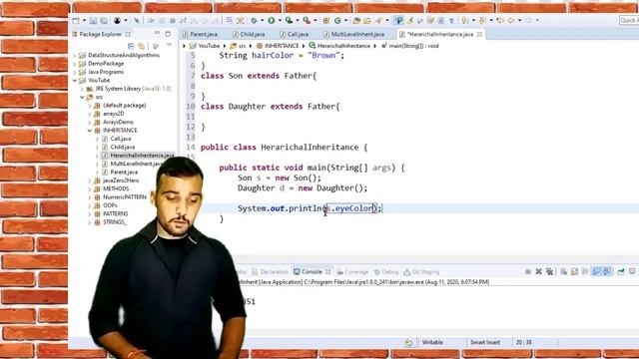
Task: Expand the Java Programs project
Action: coord(75,72)
